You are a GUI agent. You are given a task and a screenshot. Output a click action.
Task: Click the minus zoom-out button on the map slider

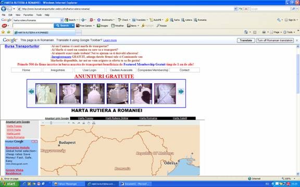(x=43, y=123)
